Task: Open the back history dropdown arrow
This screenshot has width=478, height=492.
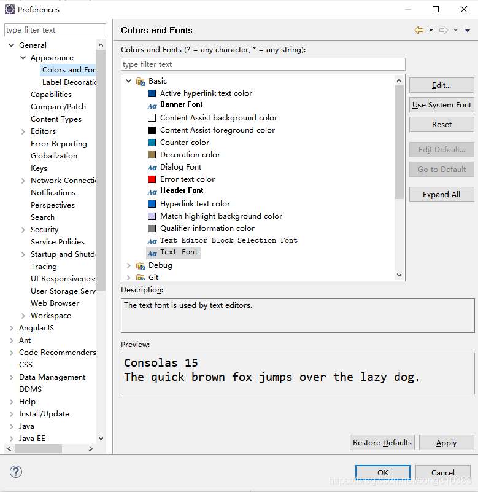Action: click(431, 30)
